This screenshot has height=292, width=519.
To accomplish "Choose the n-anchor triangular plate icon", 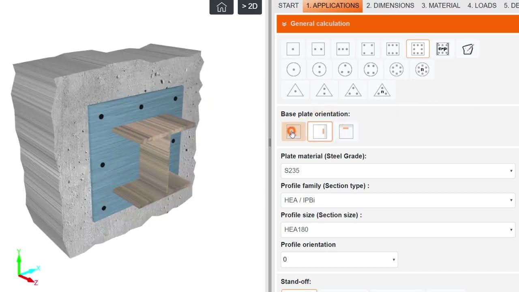I will click(382, 90).
